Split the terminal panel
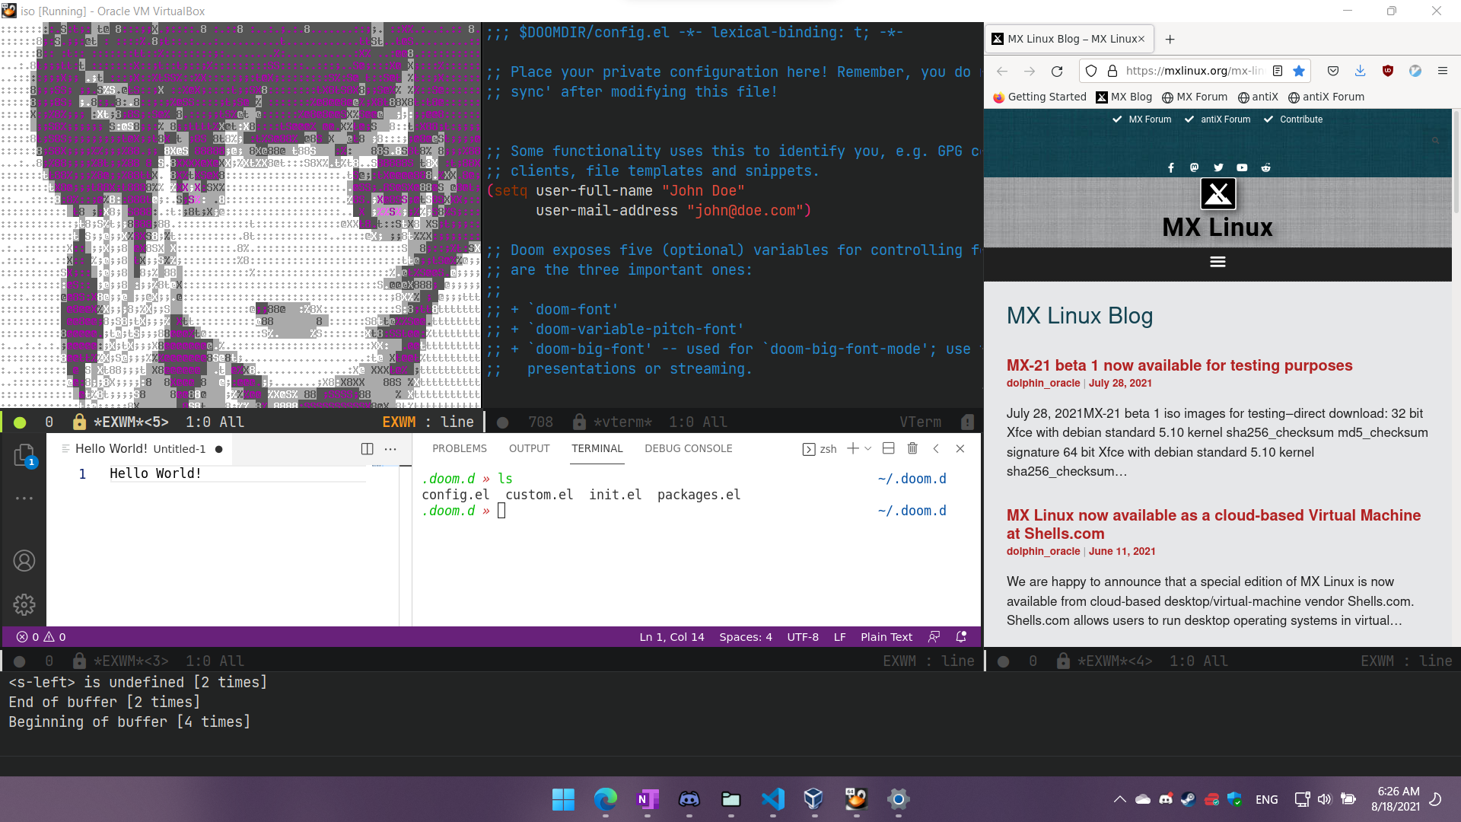Image resolution: width=1461 pixels, height=822 pixels. [888, 449]
